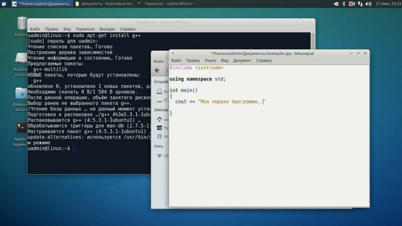Click empty editing area in Mousepad document

click(269, 161)
